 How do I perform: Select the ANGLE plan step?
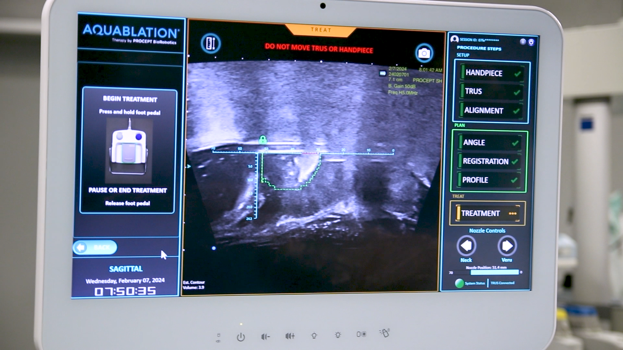(490, 143)
